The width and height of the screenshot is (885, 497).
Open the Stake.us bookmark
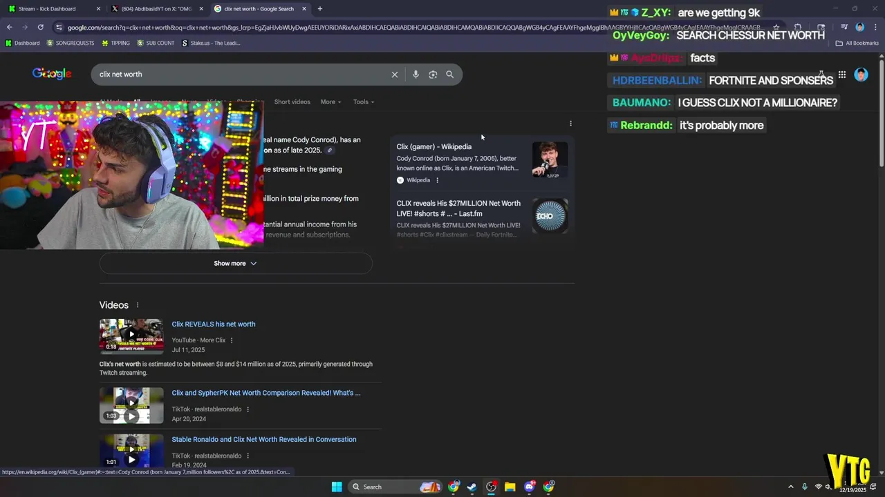211,43
